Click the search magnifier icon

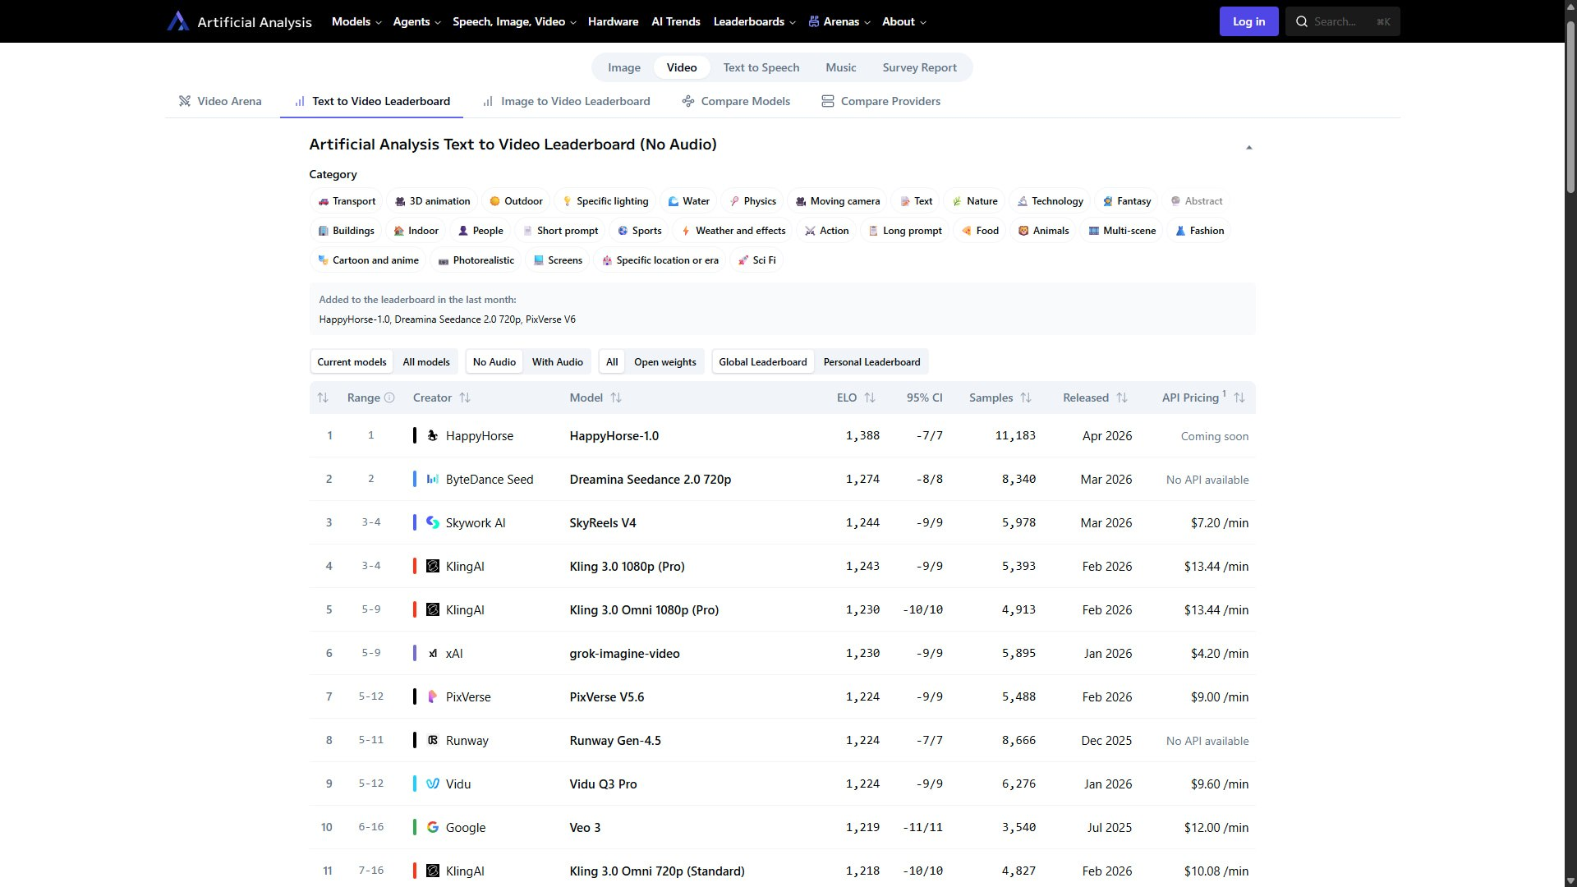(1302, 21)
